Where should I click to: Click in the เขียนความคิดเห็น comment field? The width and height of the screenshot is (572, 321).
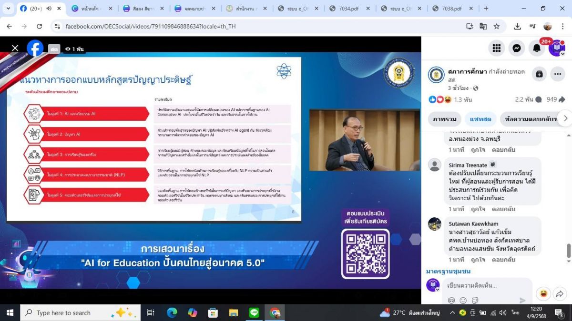[x=486, y=286]
